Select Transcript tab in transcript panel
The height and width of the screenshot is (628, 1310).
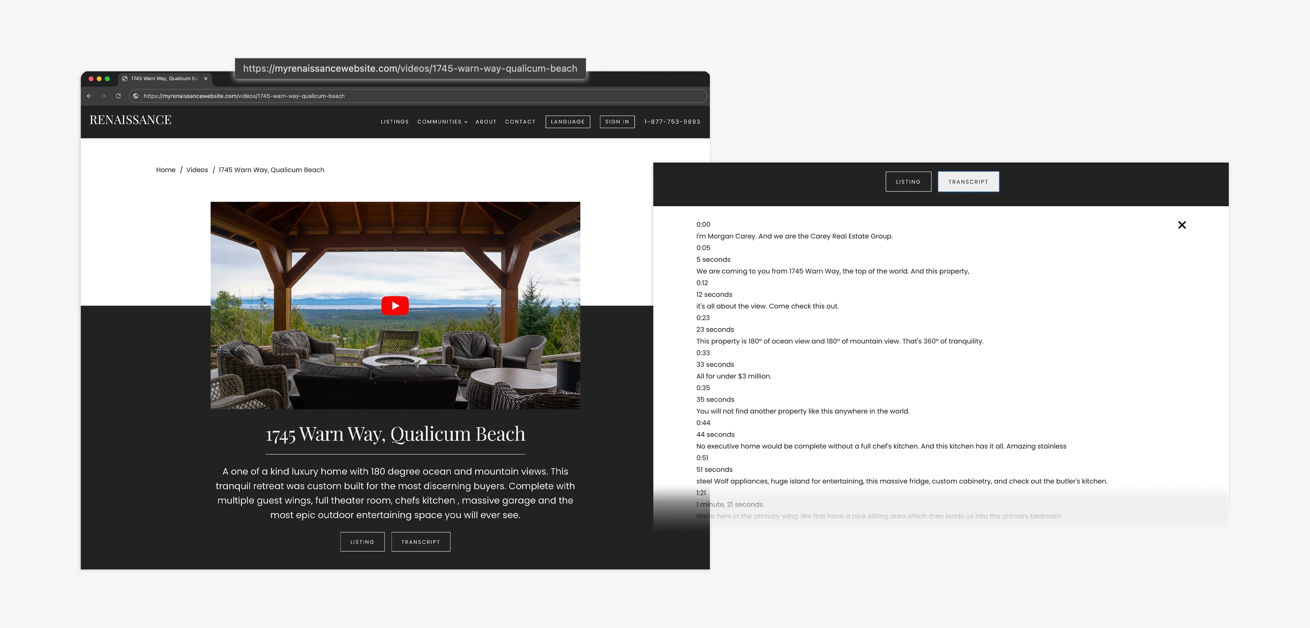point(968,181)
